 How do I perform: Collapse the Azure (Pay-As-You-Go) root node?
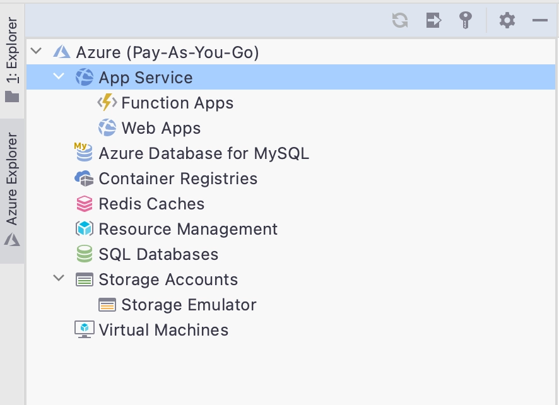click(37, 51)
